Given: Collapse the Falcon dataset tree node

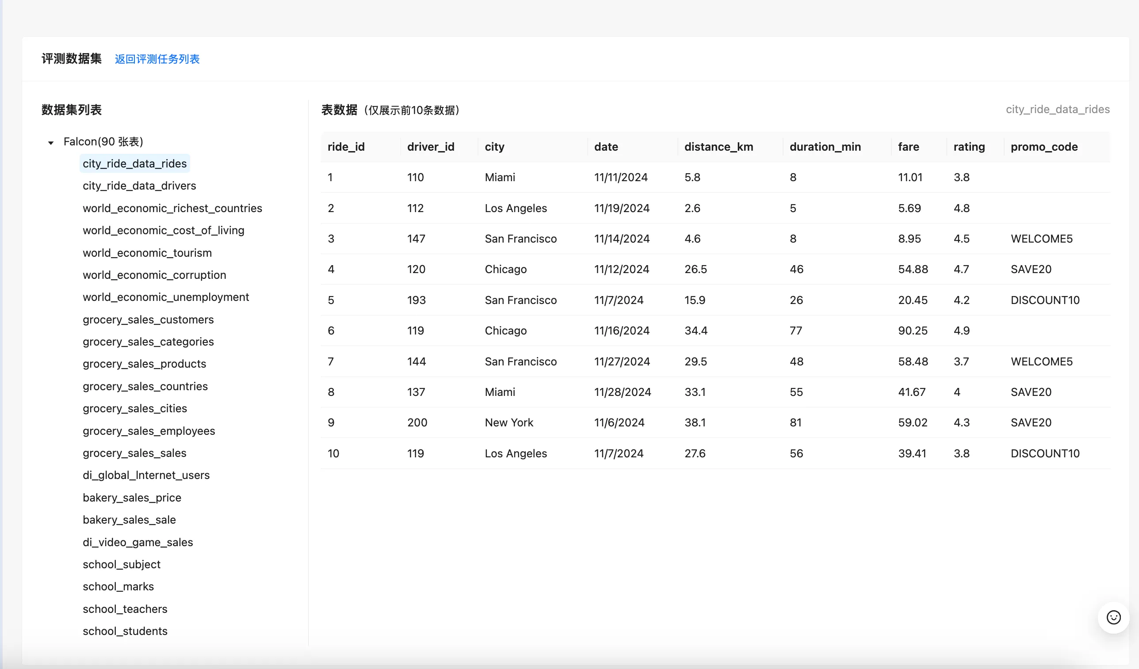Looking at the screenshot, I should [x=50, y=143].
